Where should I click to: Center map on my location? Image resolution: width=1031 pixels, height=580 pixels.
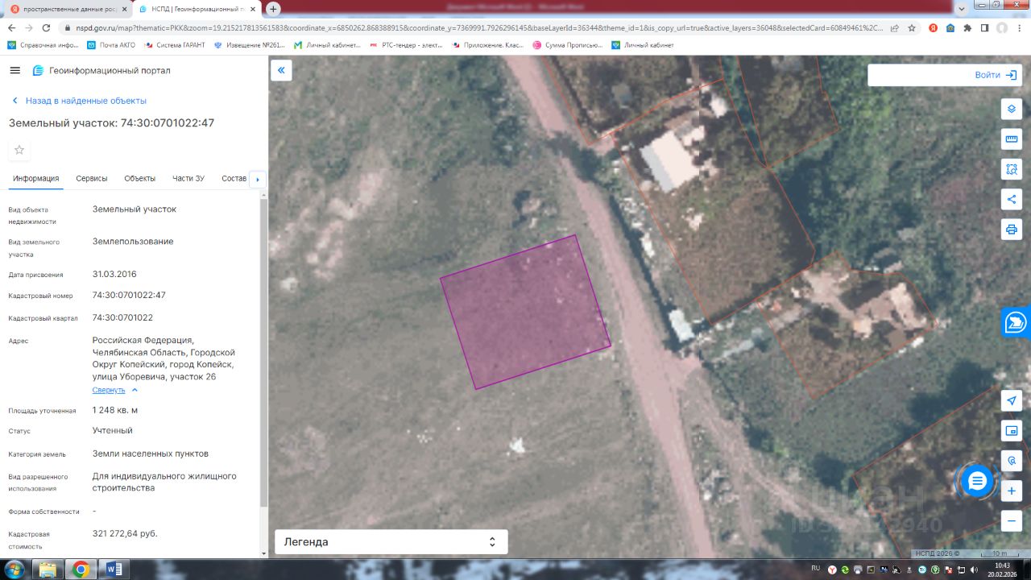point(1012,400)
